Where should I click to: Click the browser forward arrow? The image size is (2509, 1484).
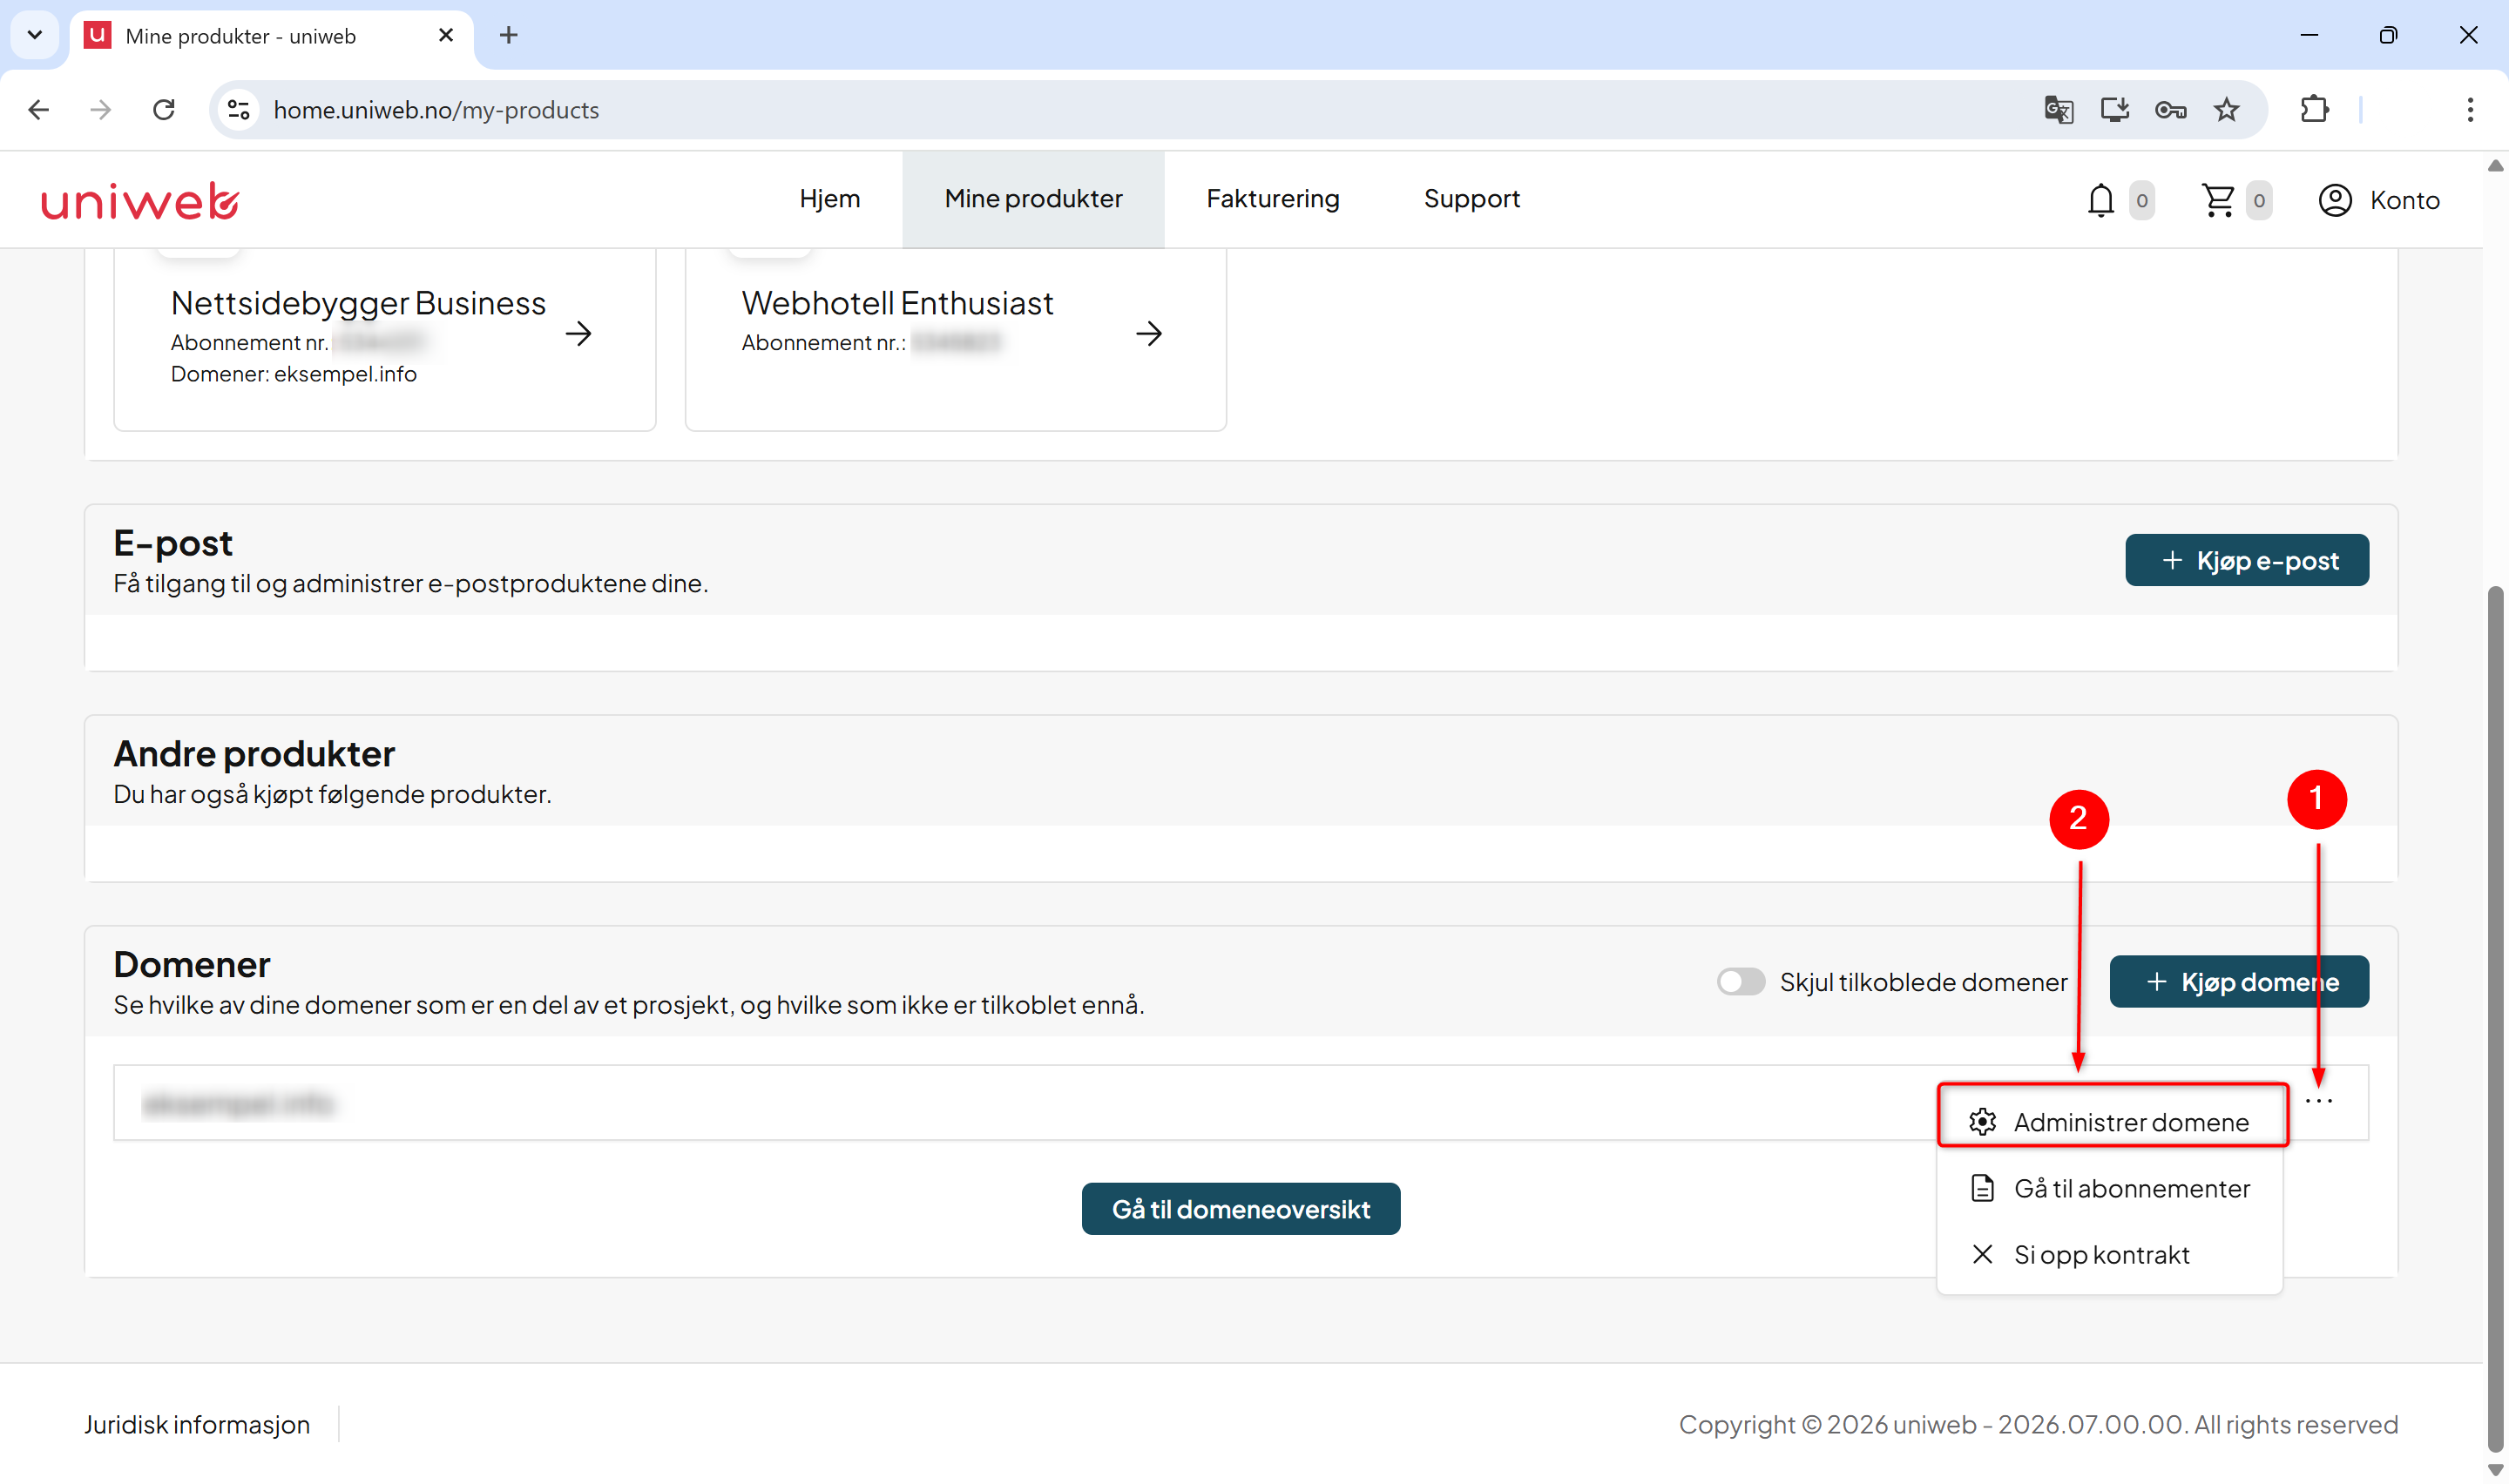[101, 110]
